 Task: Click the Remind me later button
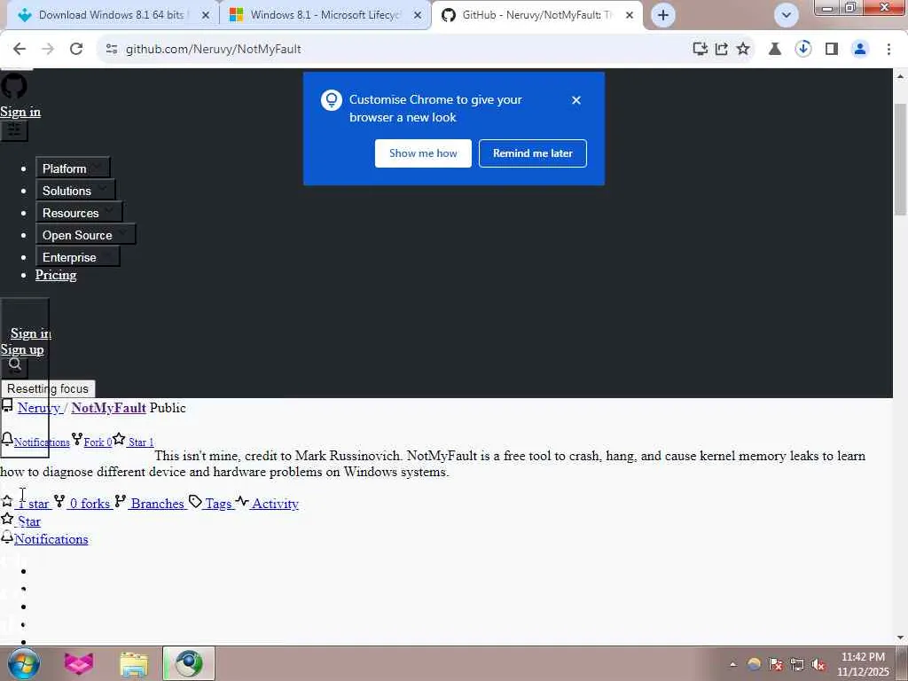coord(533,153)
